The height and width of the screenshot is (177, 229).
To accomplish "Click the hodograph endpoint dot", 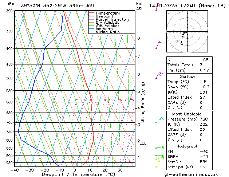I will coord(182,45).
